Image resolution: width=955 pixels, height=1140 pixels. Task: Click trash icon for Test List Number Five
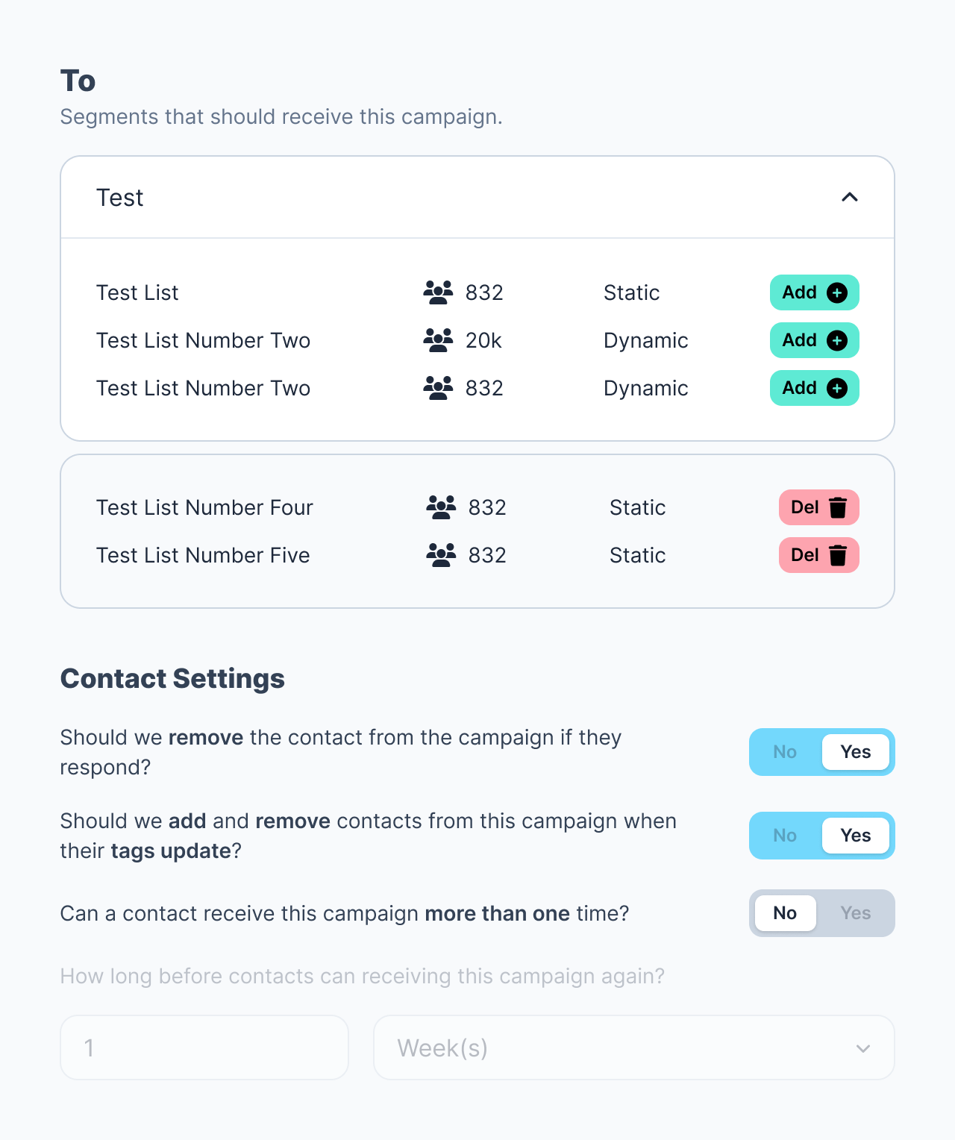coord(838,555)
